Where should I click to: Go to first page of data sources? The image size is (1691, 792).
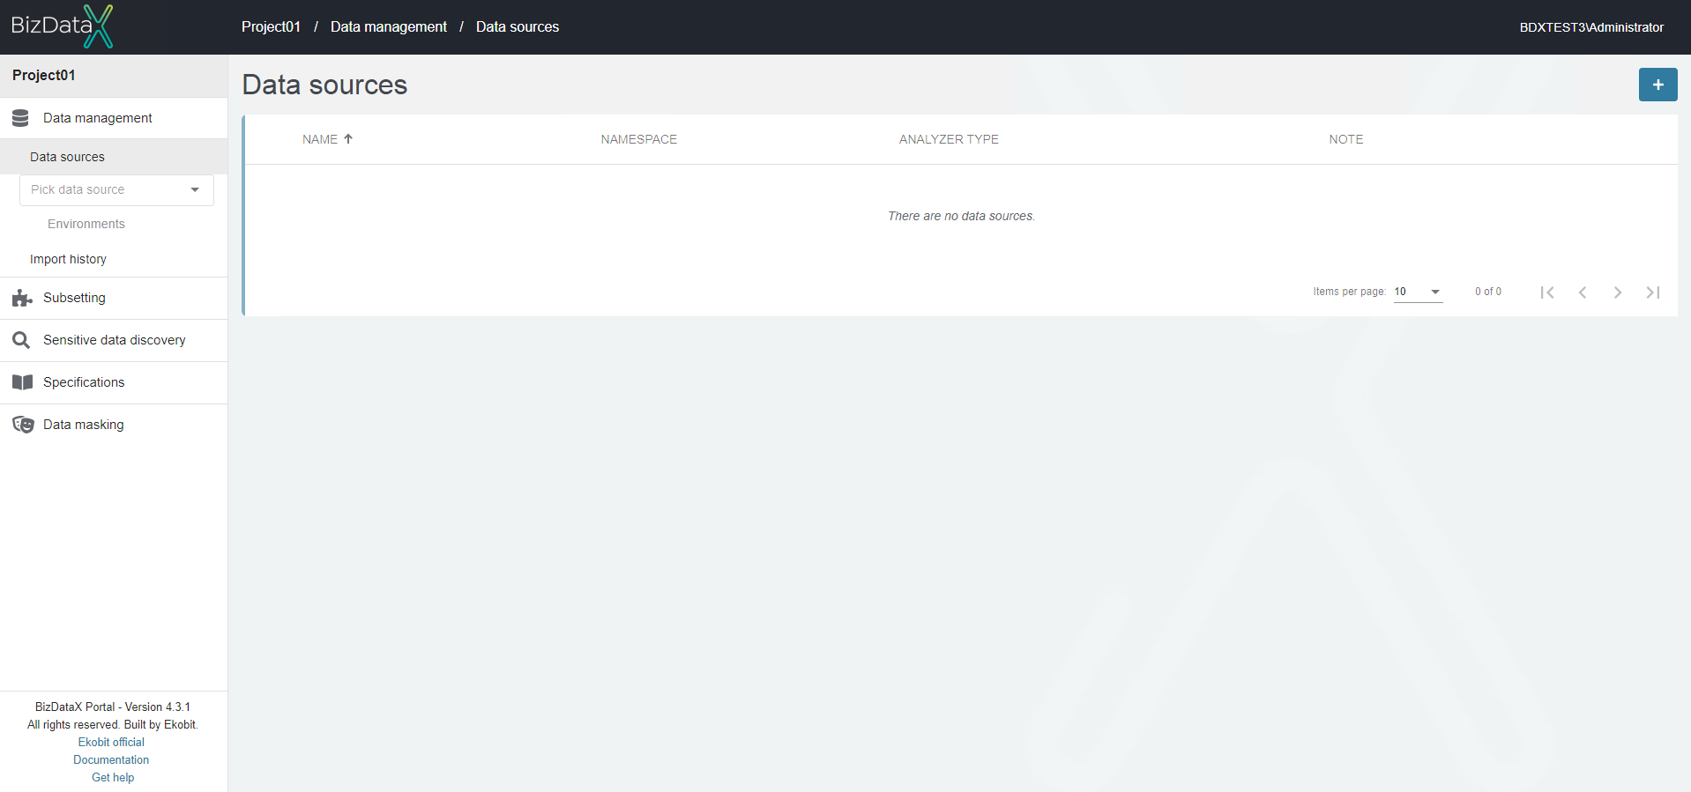pos(1546,292)
